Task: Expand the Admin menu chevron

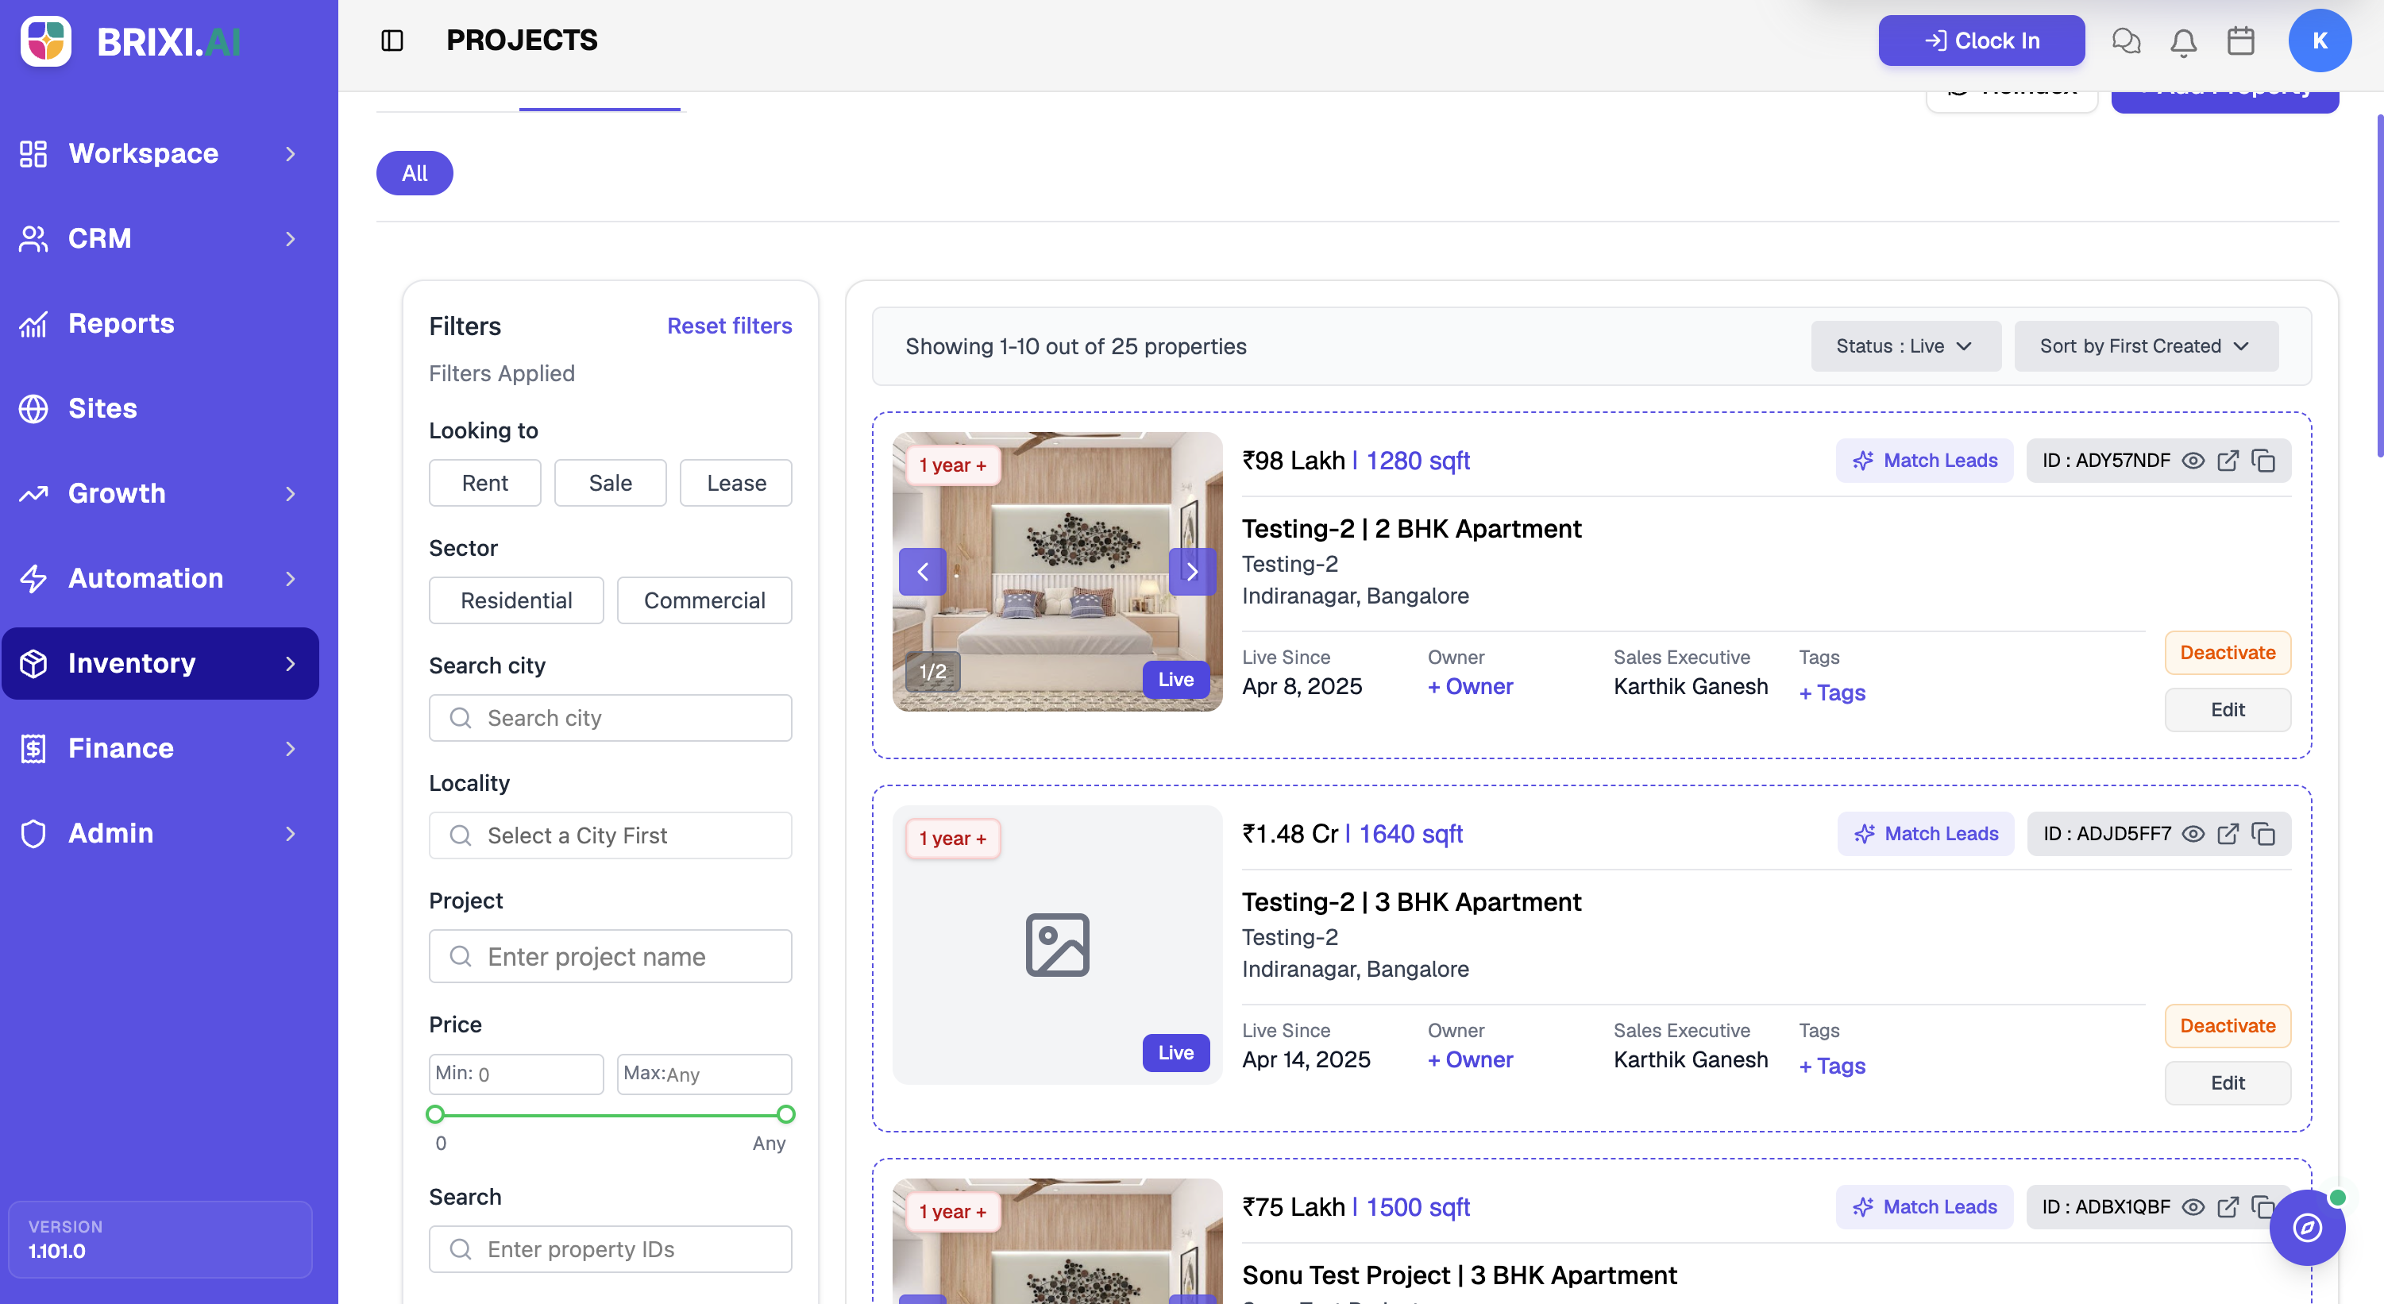Action: point(291,833)
